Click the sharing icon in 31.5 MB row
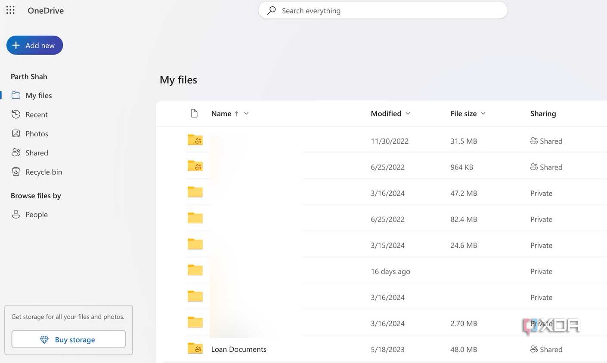This screenshot has width=607, height=363. tap(534, 141)
